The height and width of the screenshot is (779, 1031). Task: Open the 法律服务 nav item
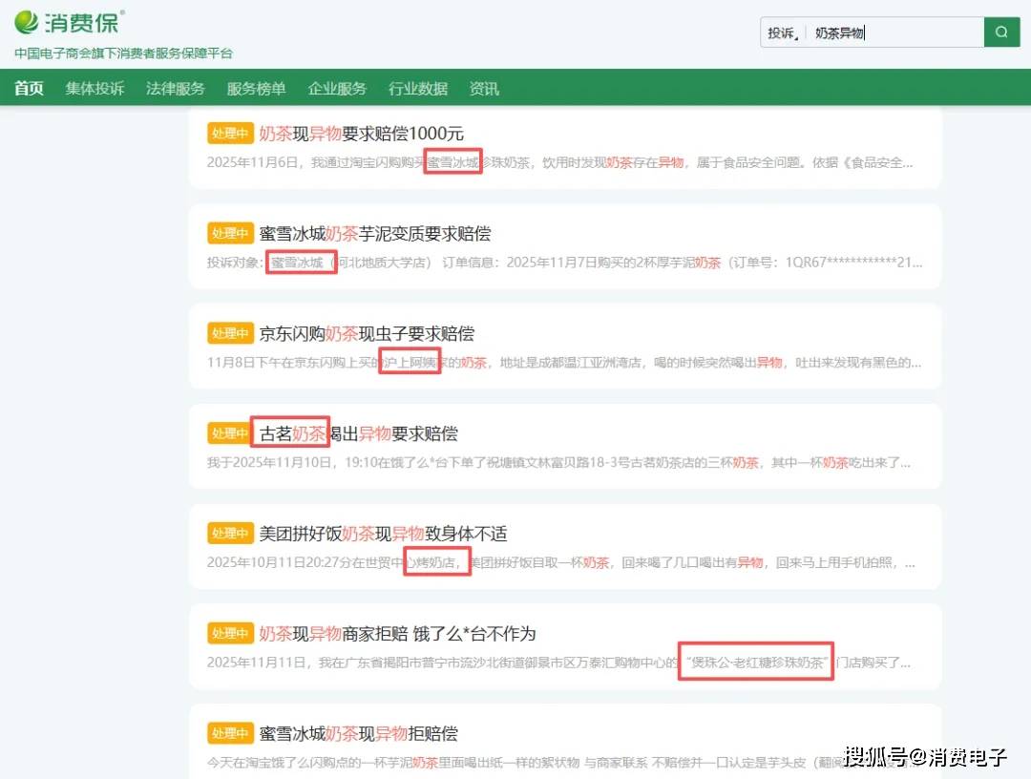(175, 89)
